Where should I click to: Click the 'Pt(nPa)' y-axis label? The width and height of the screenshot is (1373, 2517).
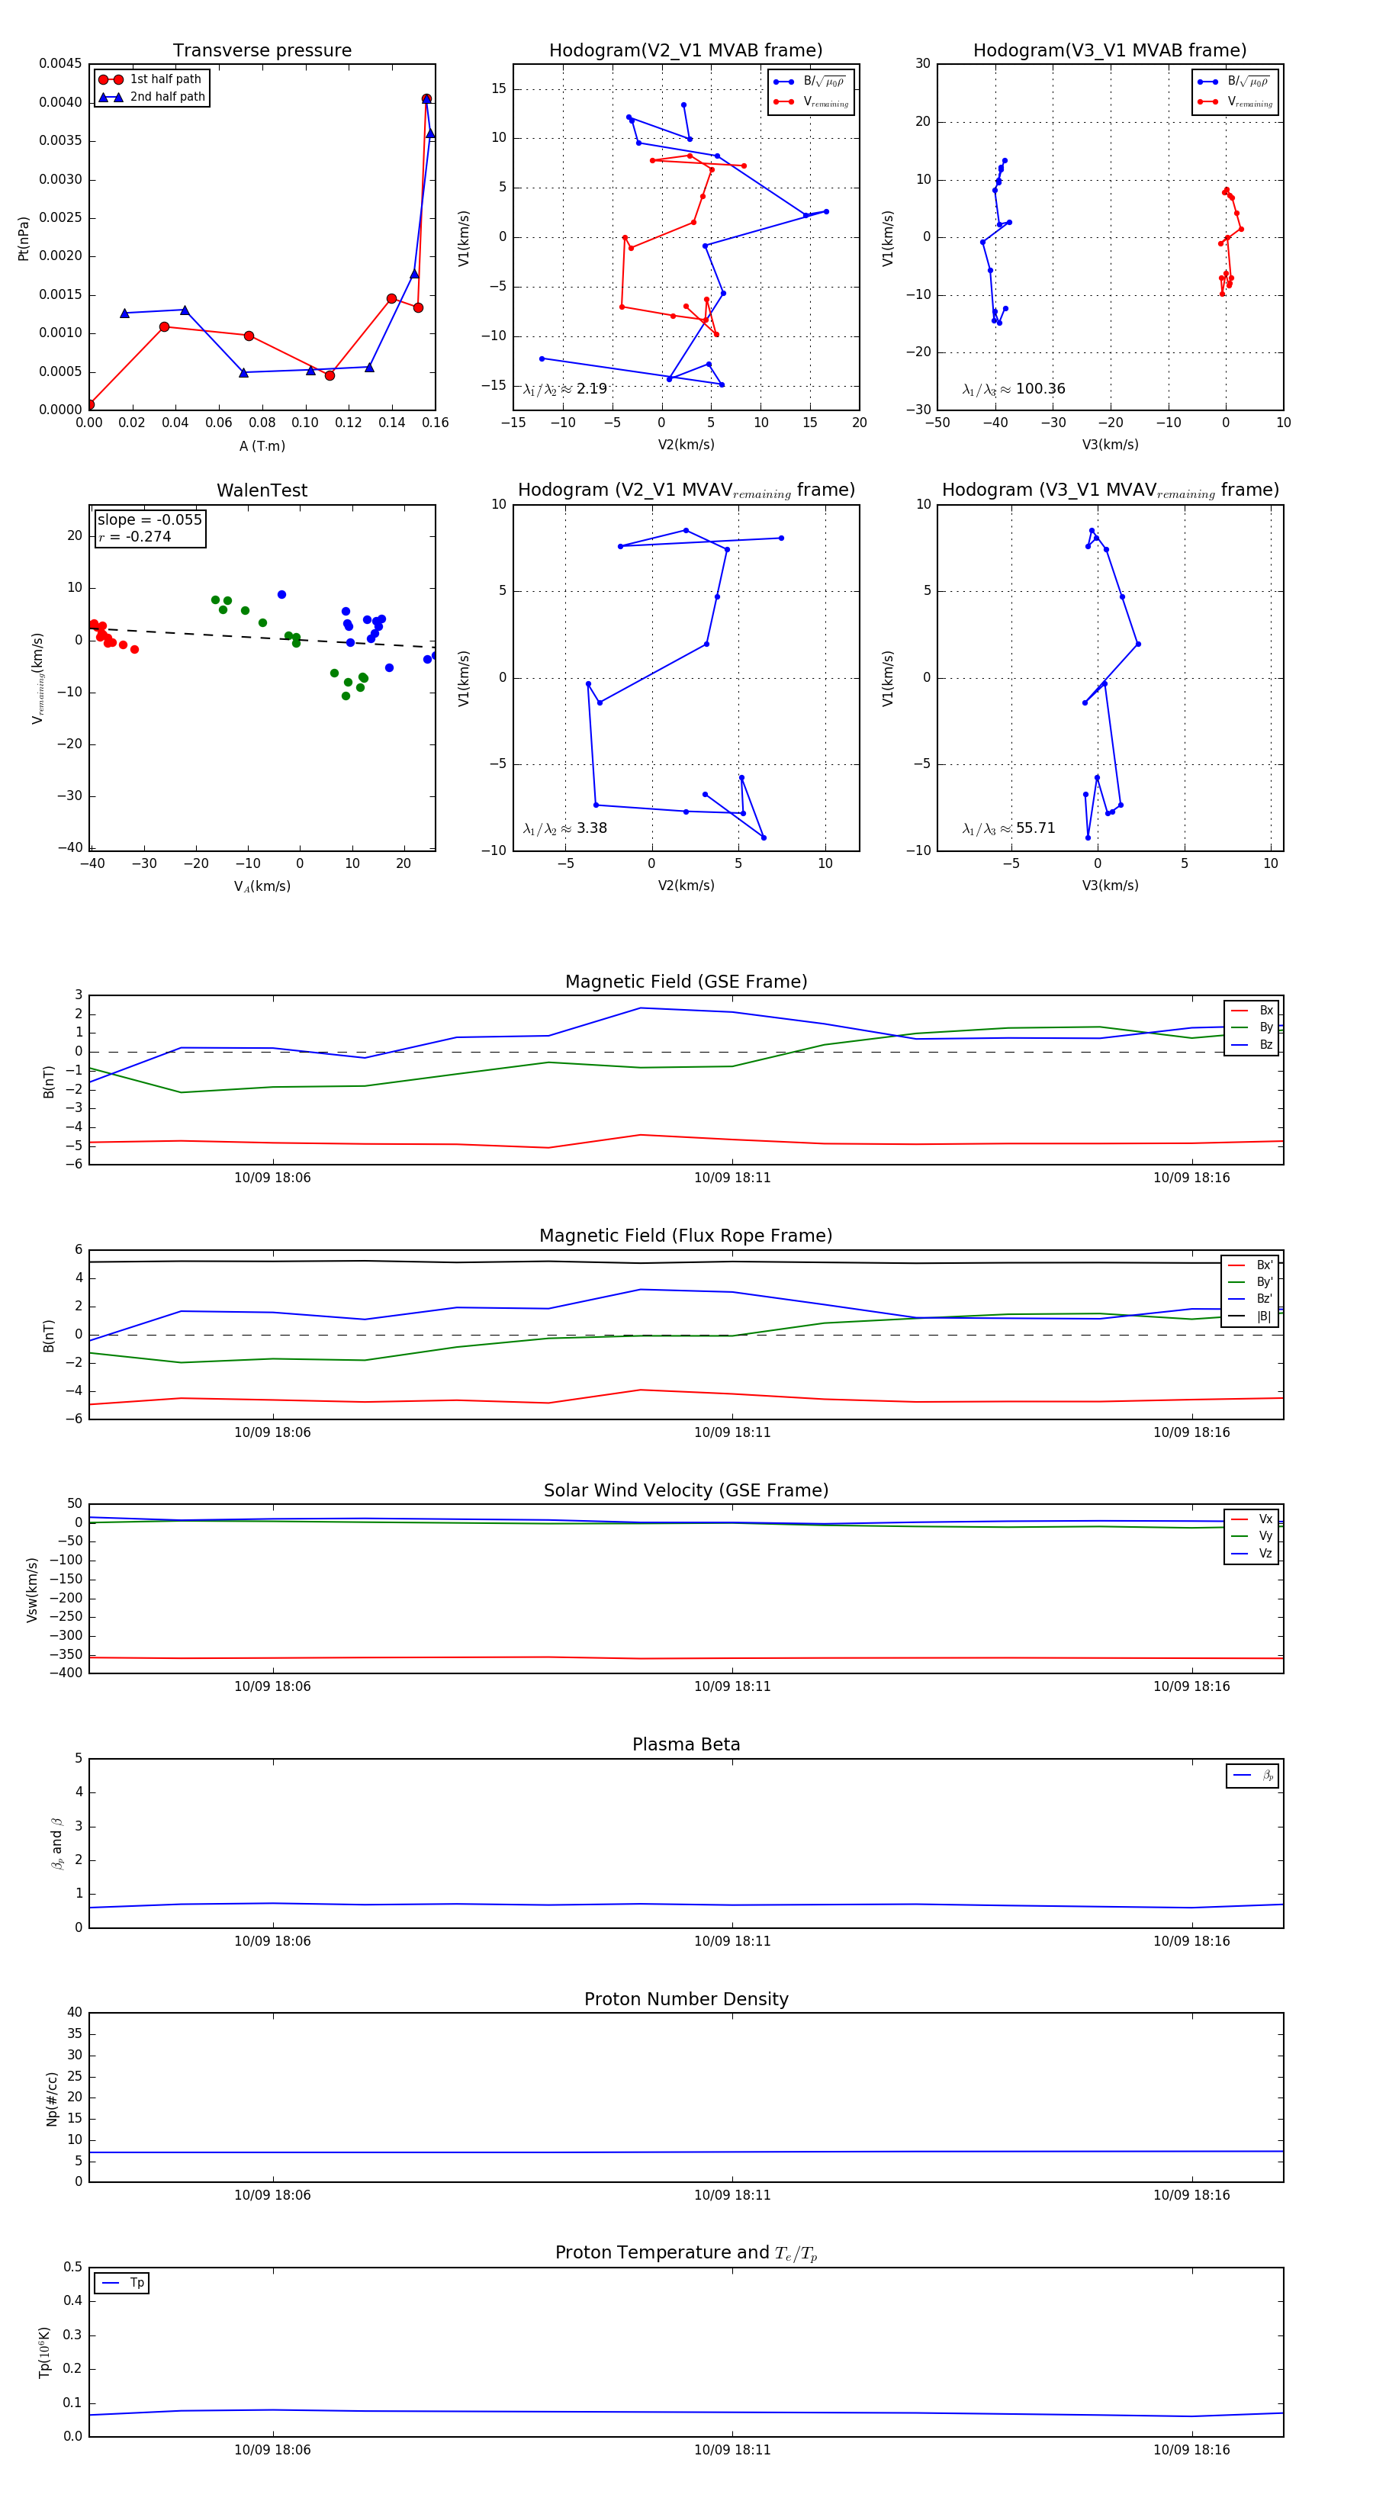(x=24, y=237)
